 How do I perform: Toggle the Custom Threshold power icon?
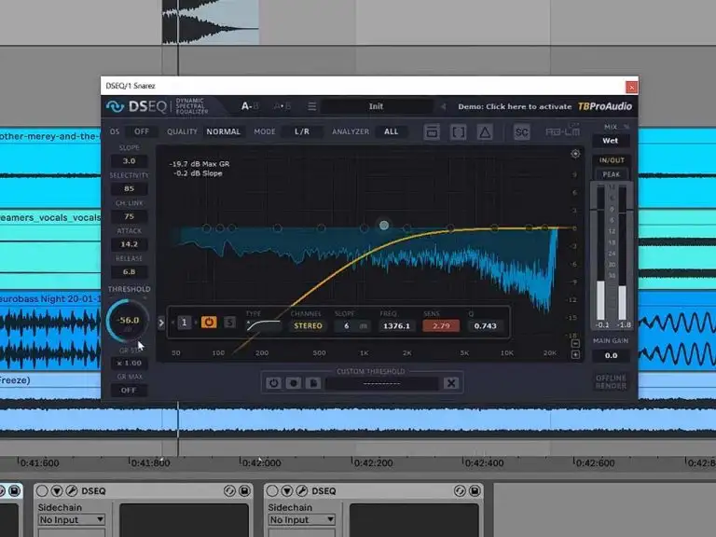point(273,383)
